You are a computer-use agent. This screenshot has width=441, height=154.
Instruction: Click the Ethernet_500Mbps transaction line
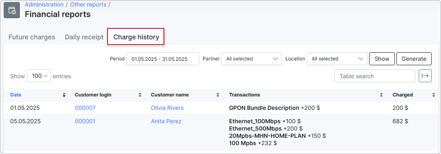[x=266, y=129]
